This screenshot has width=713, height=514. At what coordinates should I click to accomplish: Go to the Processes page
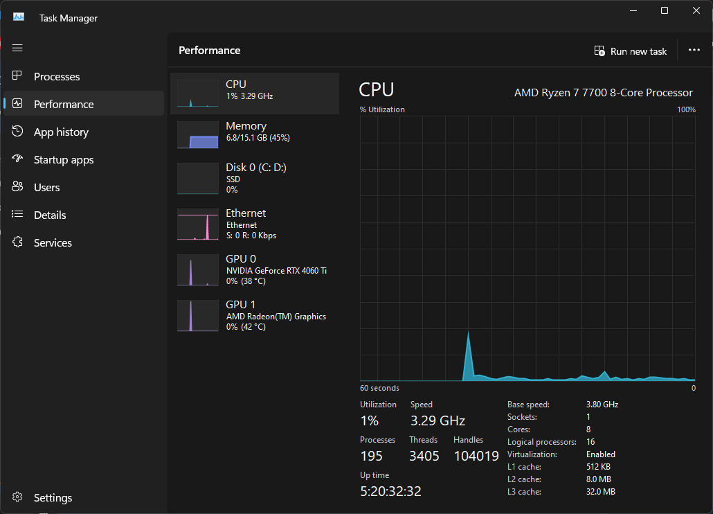point(84,76)
